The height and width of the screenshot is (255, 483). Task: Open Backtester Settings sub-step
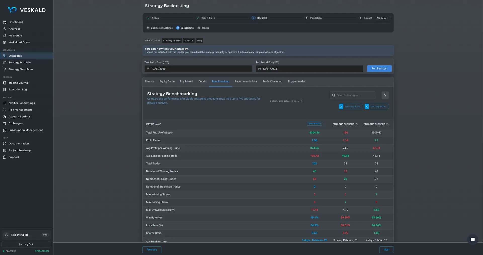tap(159, 28)
